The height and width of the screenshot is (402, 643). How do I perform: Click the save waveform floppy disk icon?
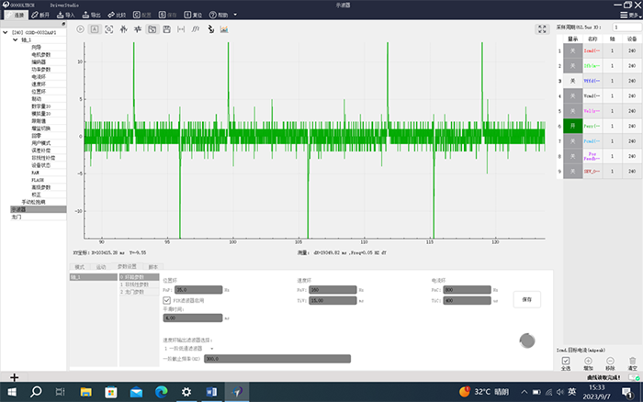166,29
